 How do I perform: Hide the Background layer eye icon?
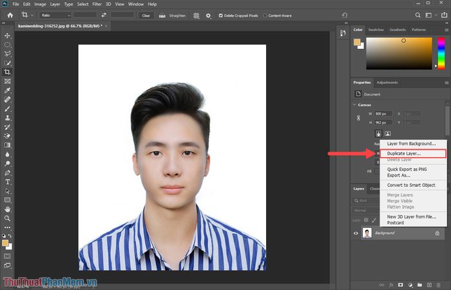click(x=356, y=233)
